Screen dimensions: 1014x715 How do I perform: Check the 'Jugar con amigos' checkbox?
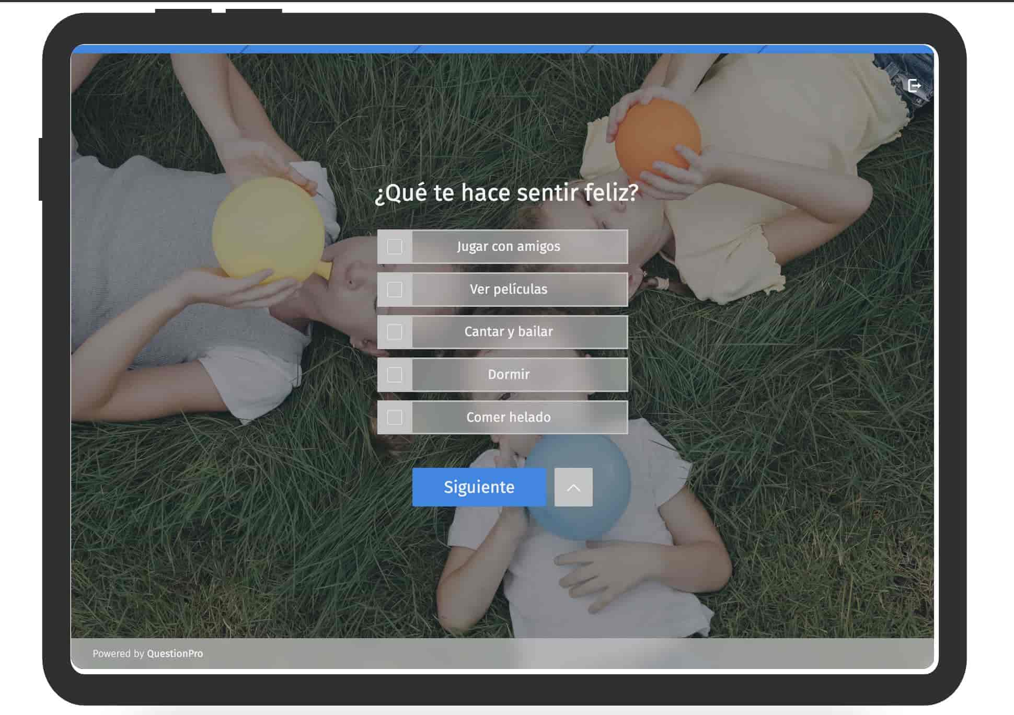[395, 246]
